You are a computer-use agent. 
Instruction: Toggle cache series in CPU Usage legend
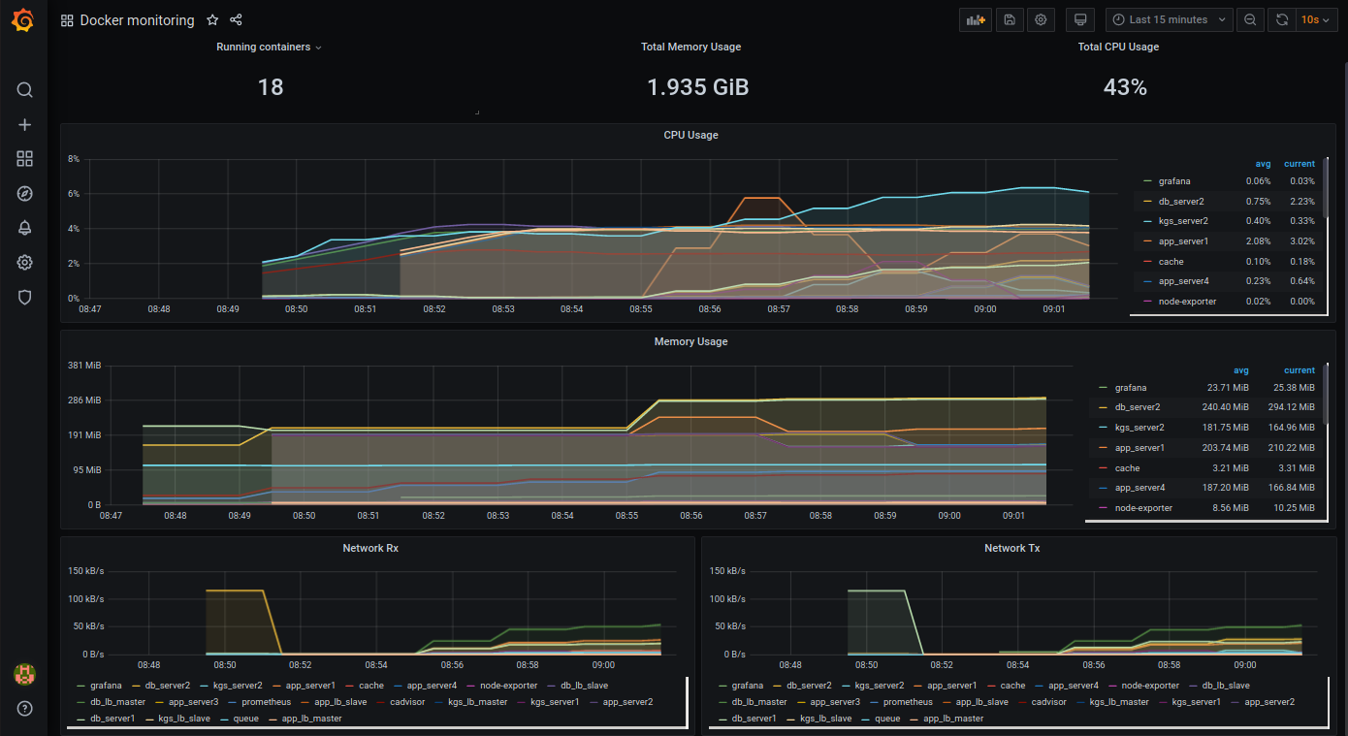(1171, 262)
